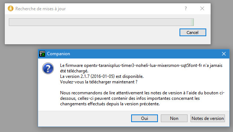Click the orange download icon in title bar

tap(10, 8)
